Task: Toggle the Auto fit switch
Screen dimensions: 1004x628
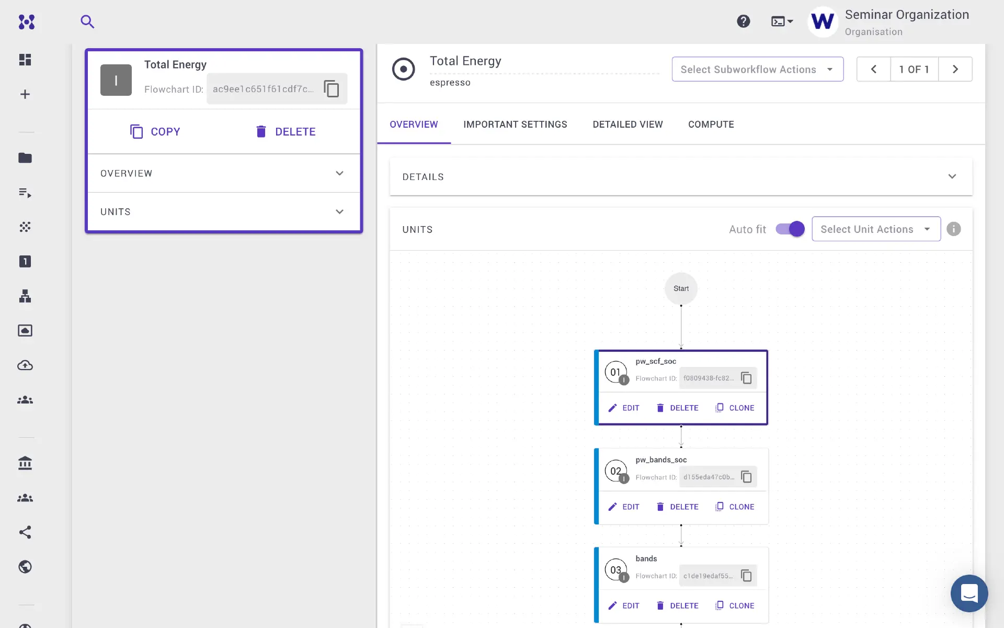Action: tap(790, 229)
